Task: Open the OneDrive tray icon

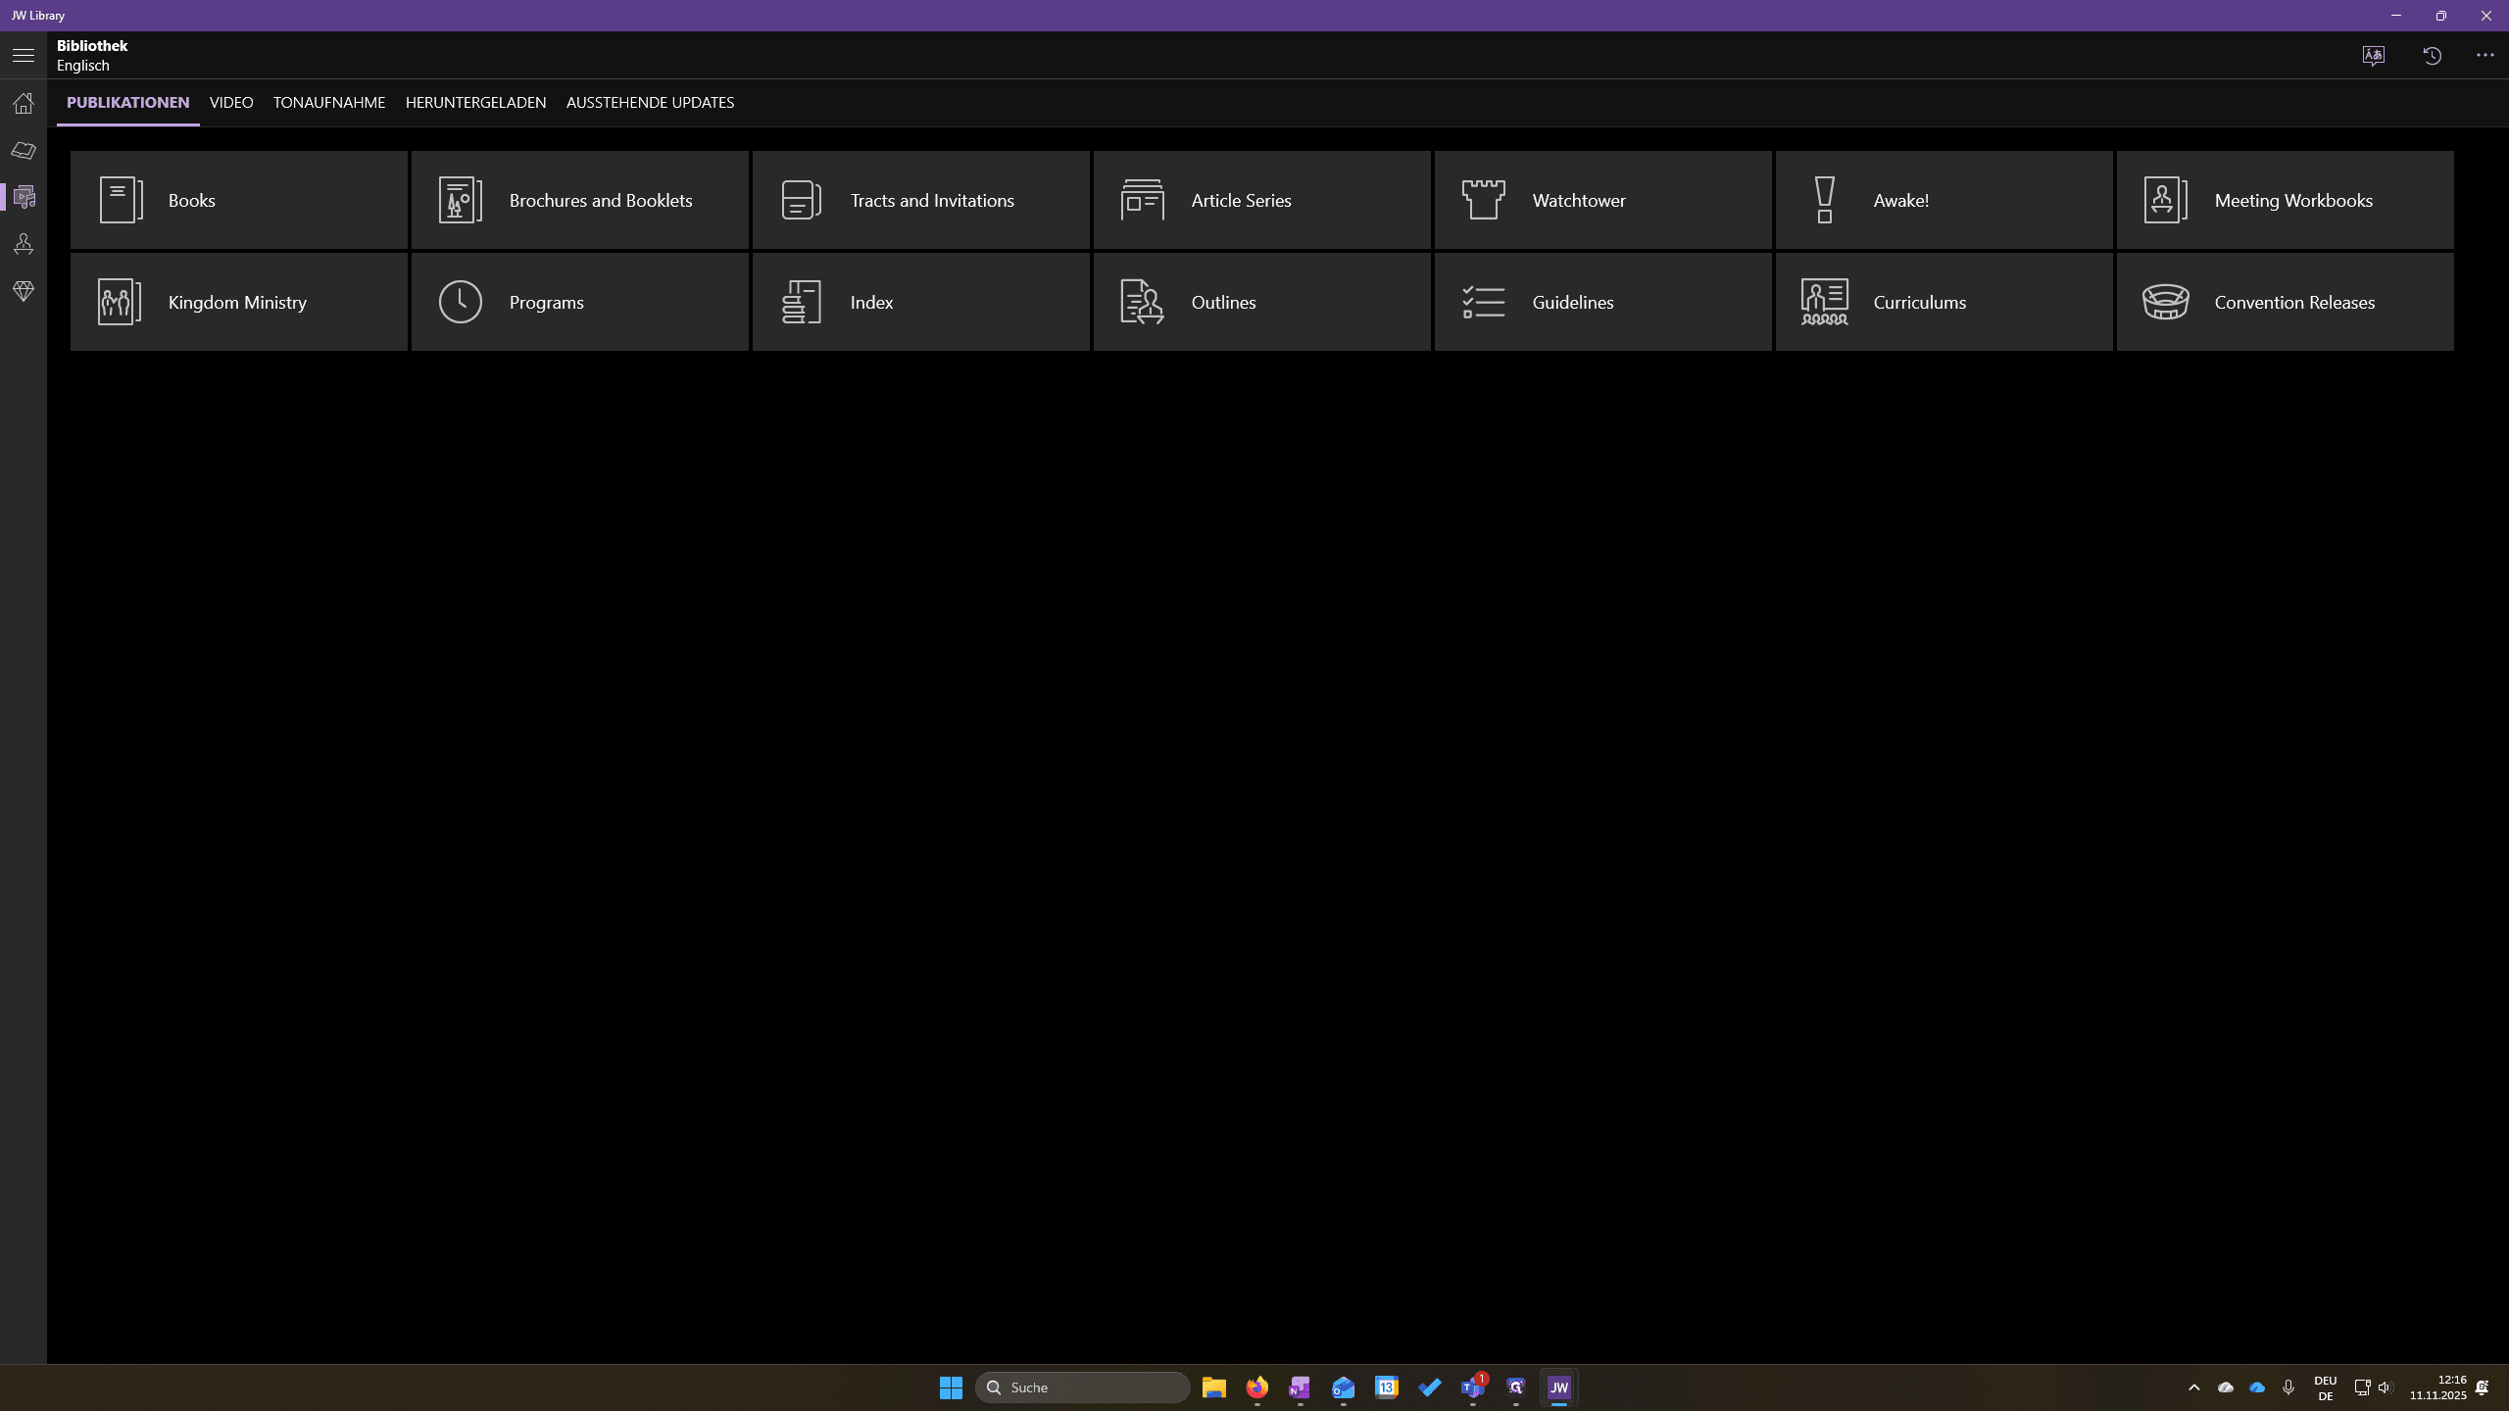Action: click(2257, 1387)
